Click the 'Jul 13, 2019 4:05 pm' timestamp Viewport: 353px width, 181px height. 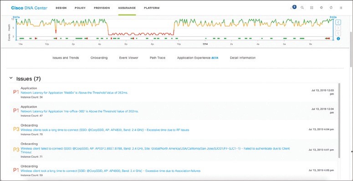pos(321,170)
